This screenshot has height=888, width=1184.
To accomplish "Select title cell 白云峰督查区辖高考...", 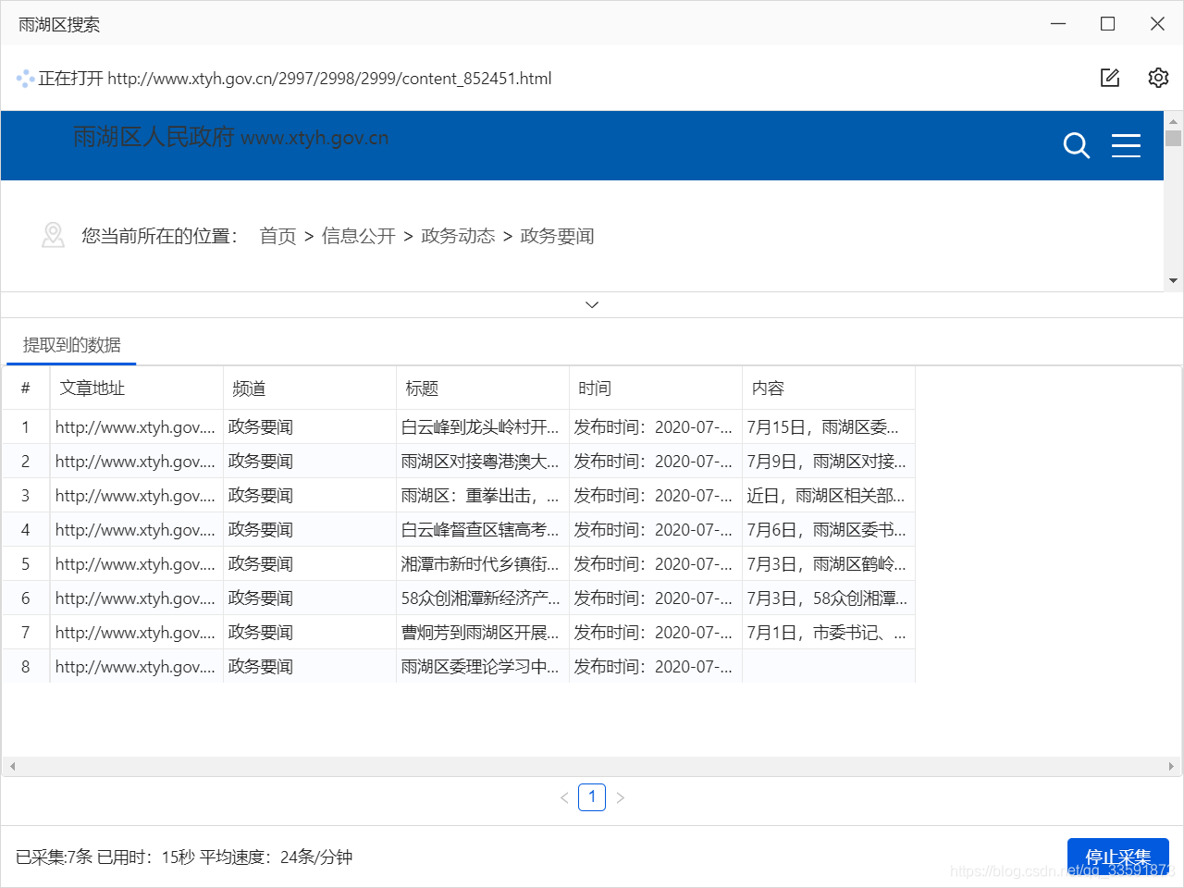I will coord(482,530).
